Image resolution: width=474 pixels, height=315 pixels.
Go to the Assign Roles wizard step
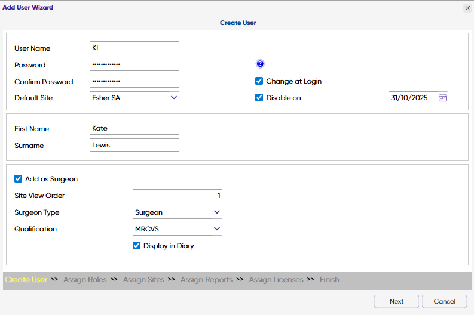coord(85,279)
